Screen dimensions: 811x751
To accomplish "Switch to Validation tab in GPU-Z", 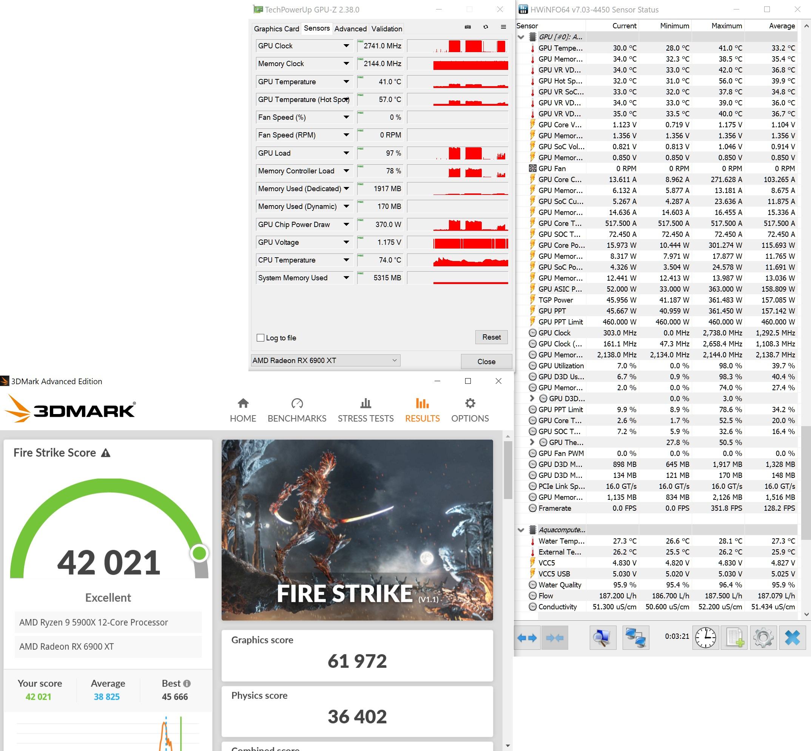I will 387,29.
